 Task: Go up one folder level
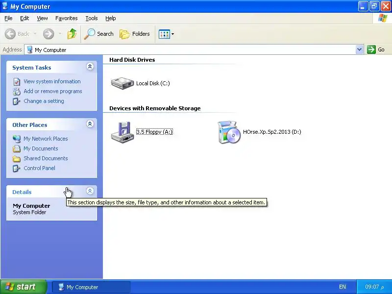pos(72,34)
